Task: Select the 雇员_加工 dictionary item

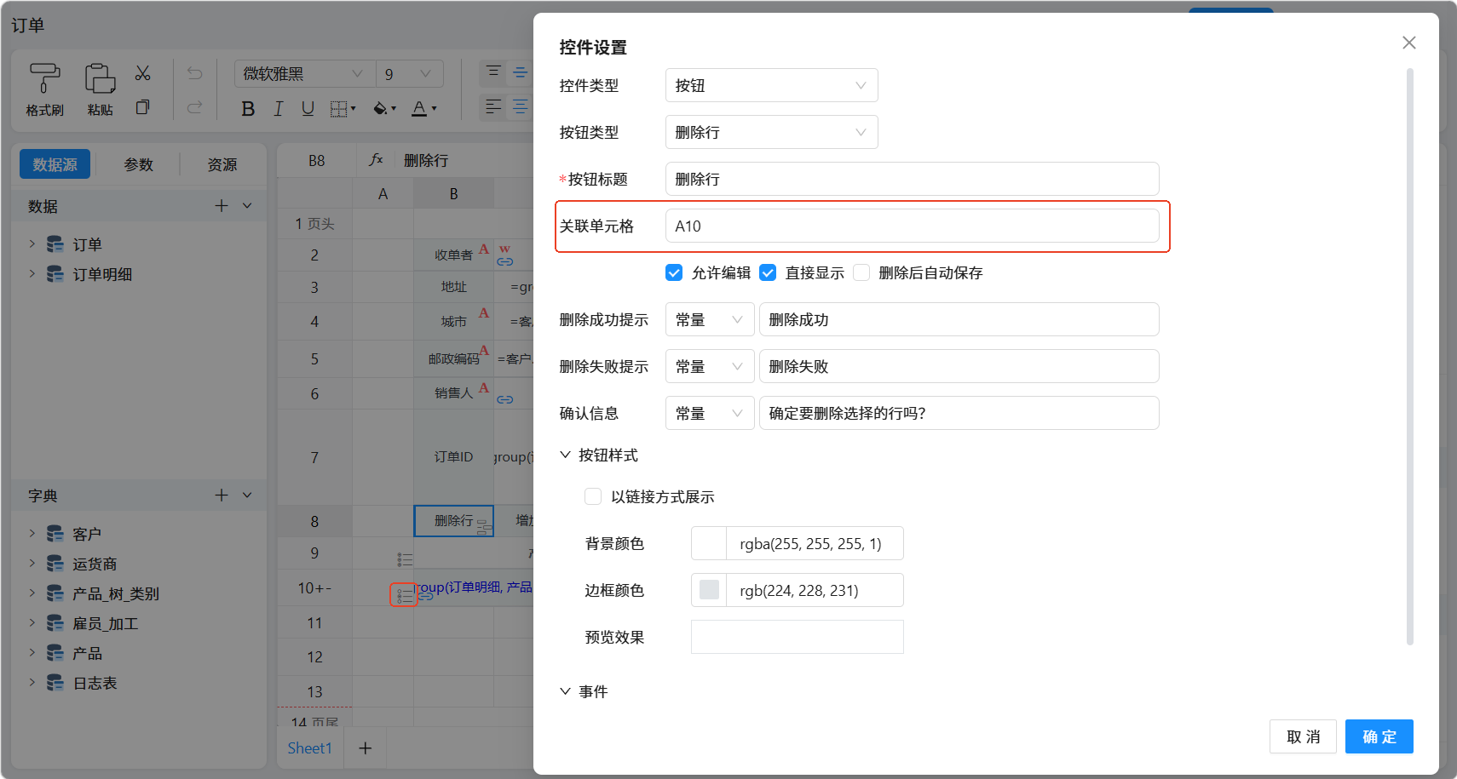Action: (105, 623)
